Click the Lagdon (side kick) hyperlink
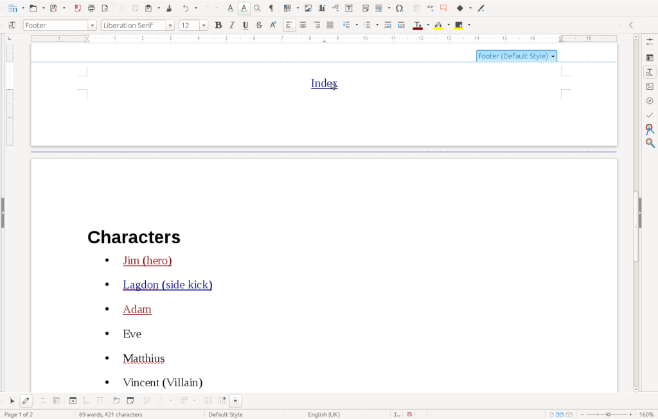Viewport: 658px width, 419px height. (167, 285)
